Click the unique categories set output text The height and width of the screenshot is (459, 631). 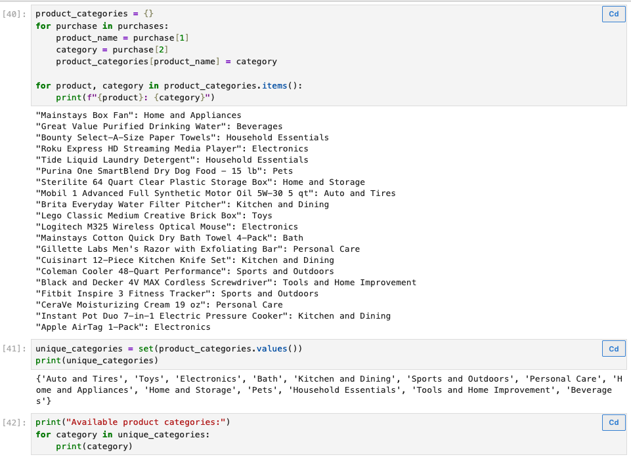329,390
